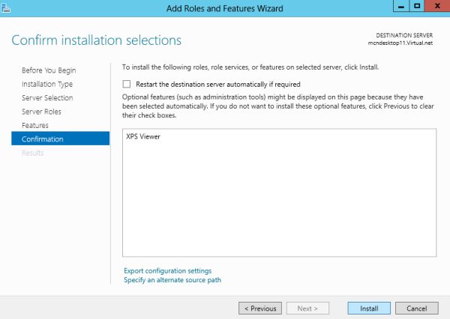Open Export configuration settings link

[167, 271]
